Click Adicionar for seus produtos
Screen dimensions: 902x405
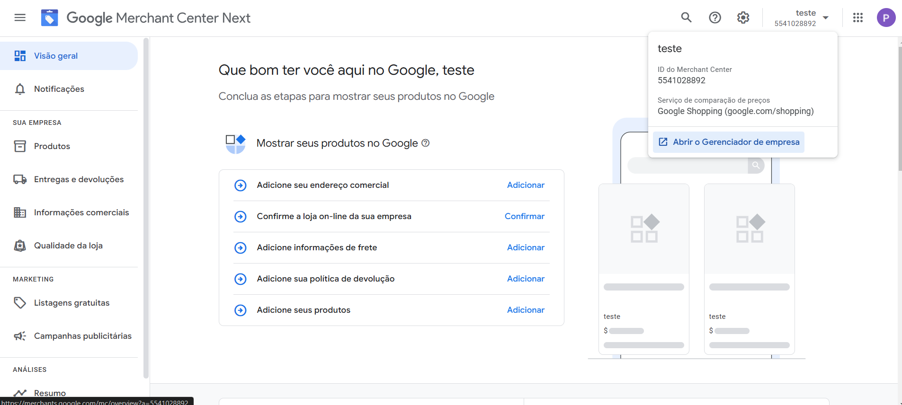click(x=526, y=310)
